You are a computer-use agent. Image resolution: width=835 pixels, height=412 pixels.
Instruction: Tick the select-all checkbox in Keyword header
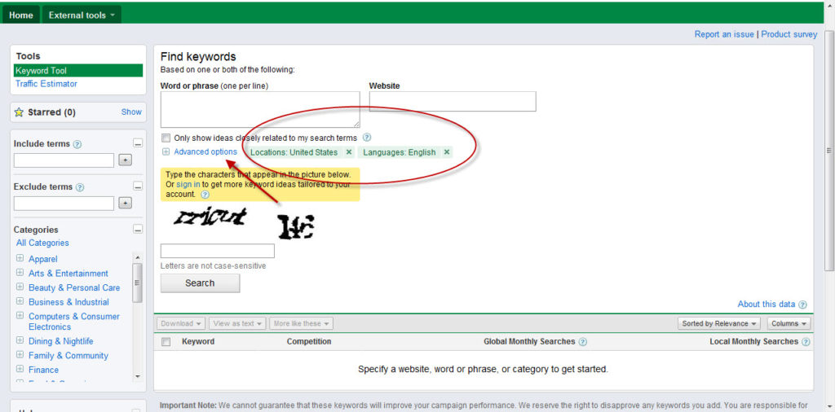tap(166, 342)
